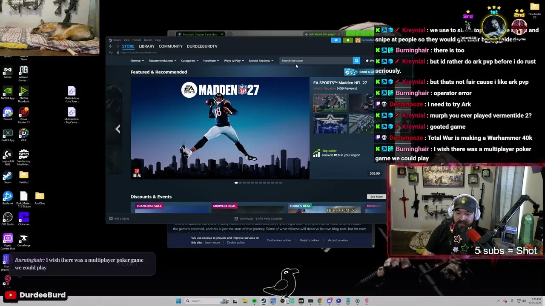Open the Special Sections dropdown
The width and height of the screenshot is (545, 306).
261,61
